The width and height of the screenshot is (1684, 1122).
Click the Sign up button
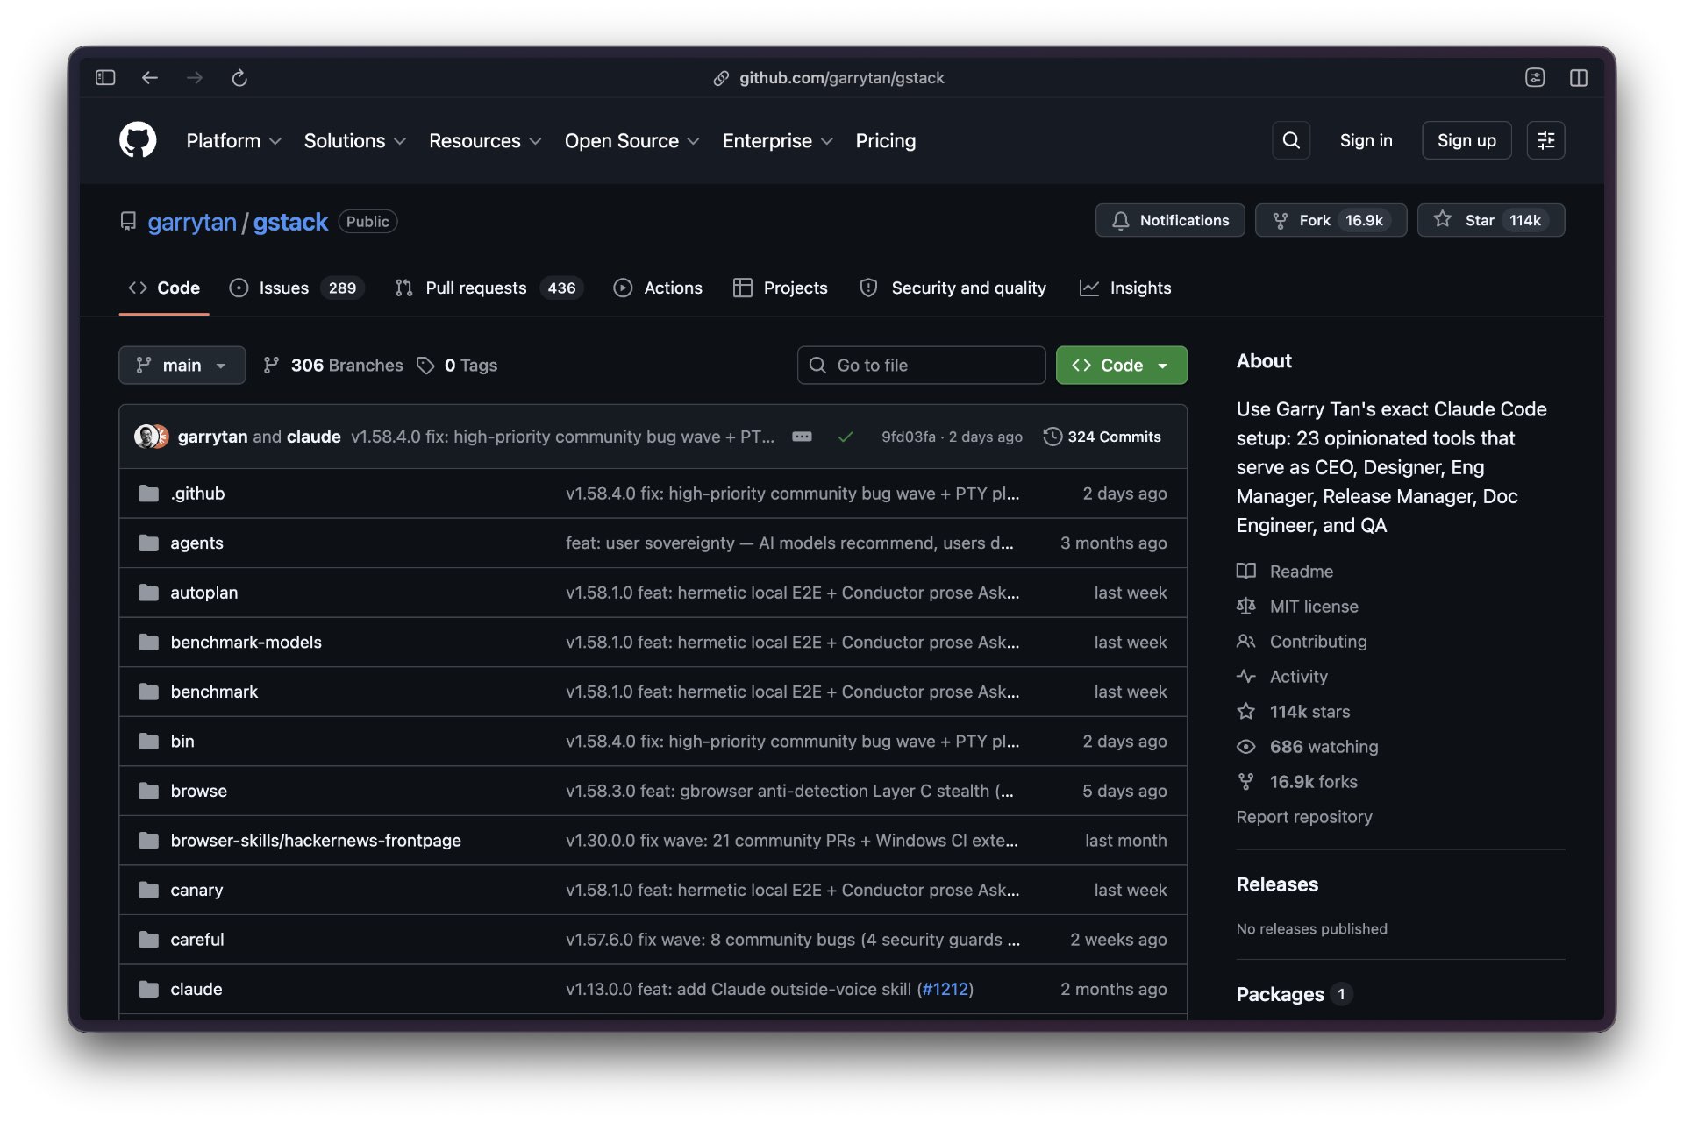click(1466, 140)
